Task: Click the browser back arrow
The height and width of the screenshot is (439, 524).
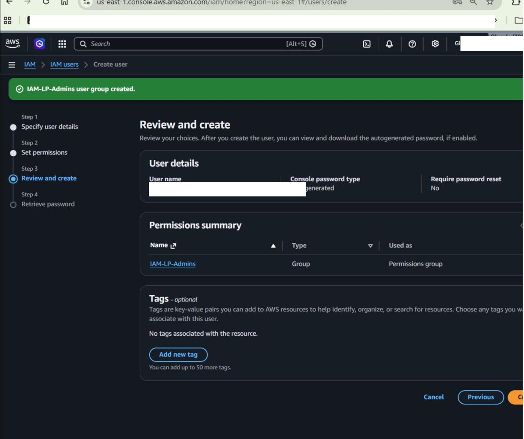Action: (x=9, y=2)
